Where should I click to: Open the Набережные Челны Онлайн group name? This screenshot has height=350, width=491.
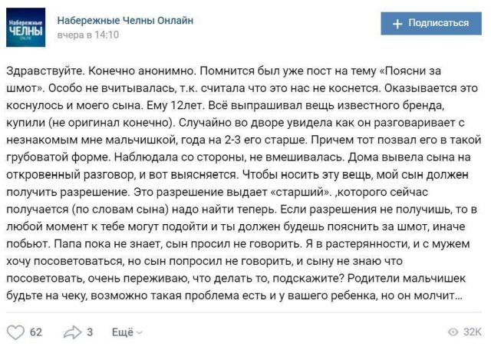click(125, 21)
